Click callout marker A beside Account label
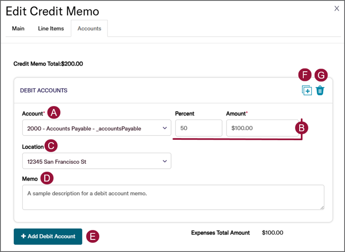345x252 pixels. coord(54,113)
